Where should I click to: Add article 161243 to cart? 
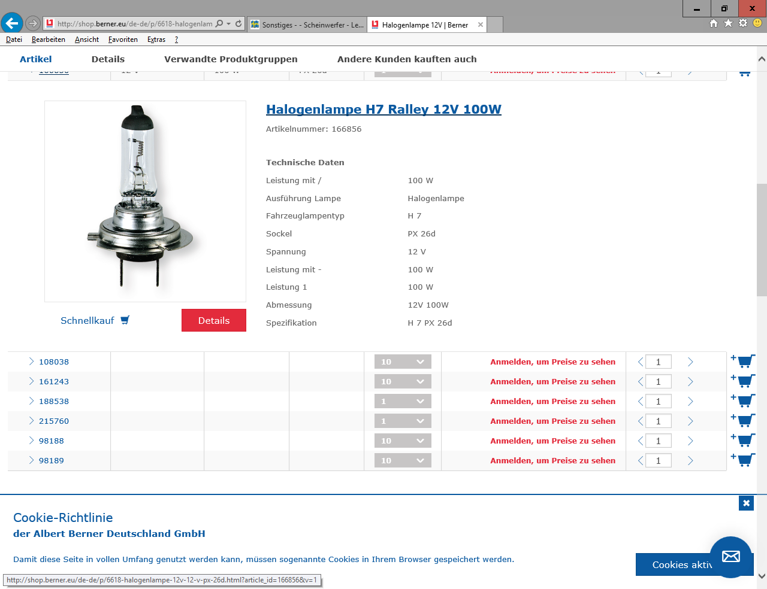point(743,381)
